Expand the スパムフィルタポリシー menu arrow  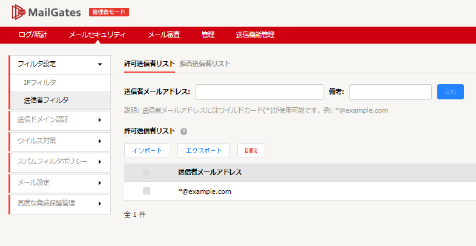tap(100, 162)
